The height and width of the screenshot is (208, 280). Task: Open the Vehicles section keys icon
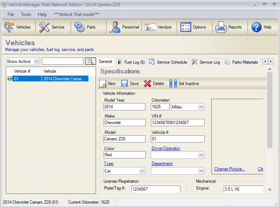9,27
